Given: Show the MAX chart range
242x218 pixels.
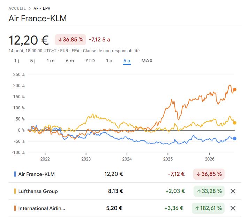Looking at the screenshot, I should [147, 61].
